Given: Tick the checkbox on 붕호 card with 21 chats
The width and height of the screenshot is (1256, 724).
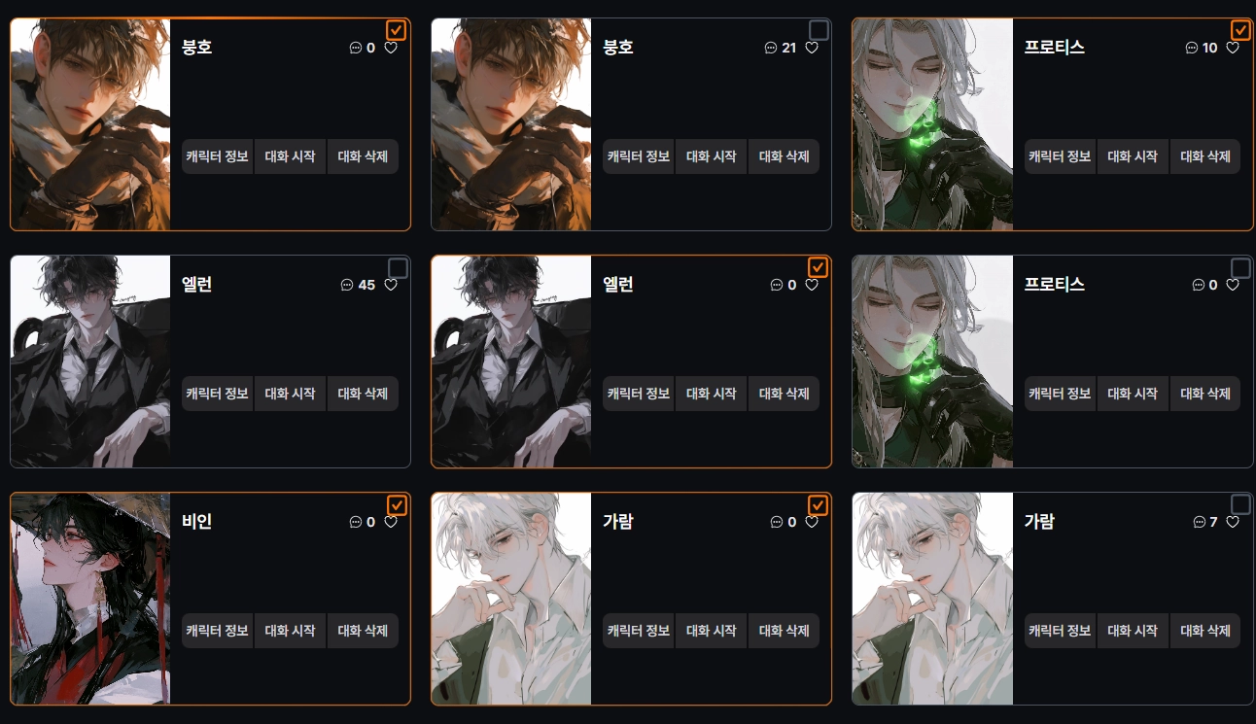Looking at the screenshot, I should tap(819, 30).
